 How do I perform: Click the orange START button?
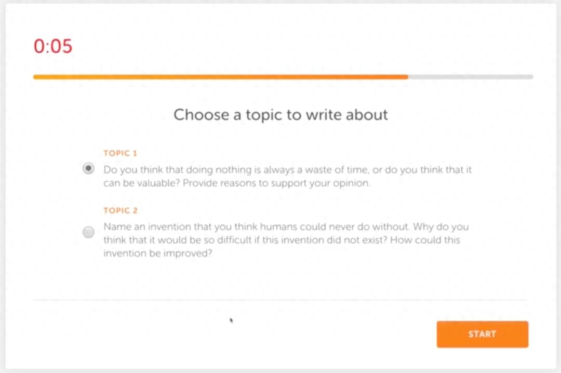click(482, 334)
